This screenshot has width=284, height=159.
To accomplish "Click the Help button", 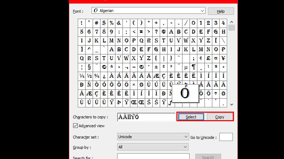I will tap(221, 11).
